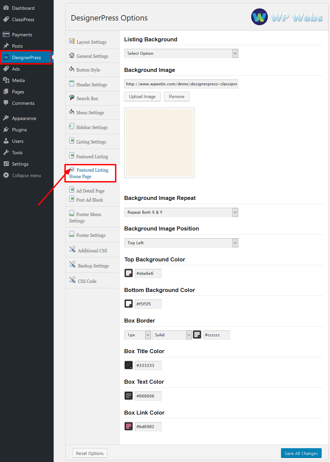This screenshot has width=330, height=462.
Task: Click the Upload Image button
Action: [142, 96]
